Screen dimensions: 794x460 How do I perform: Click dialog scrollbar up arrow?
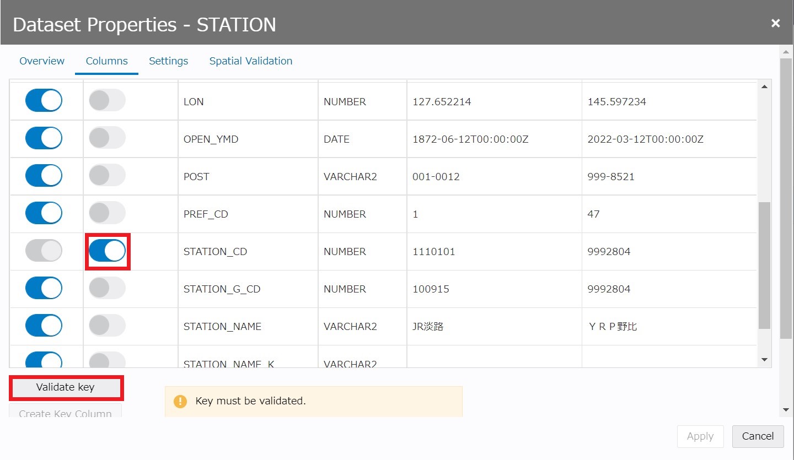(x=786, y=51)
